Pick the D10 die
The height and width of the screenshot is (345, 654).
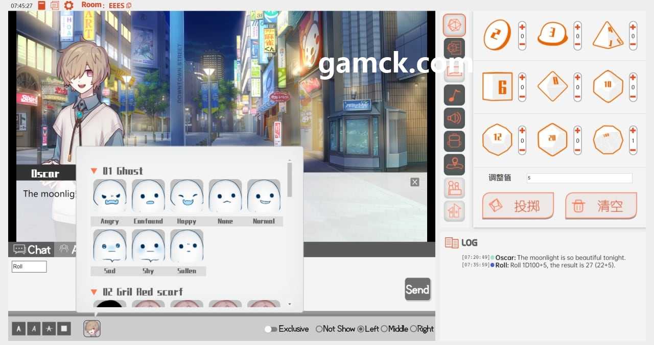point(608,86)
